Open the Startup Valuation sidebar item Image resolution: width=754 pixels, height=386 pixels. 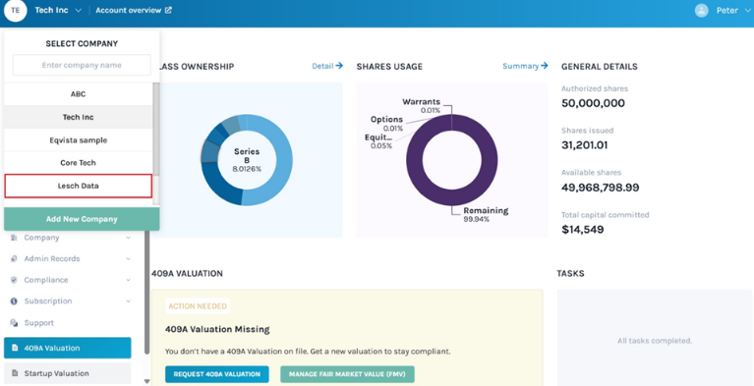point(67,373)
